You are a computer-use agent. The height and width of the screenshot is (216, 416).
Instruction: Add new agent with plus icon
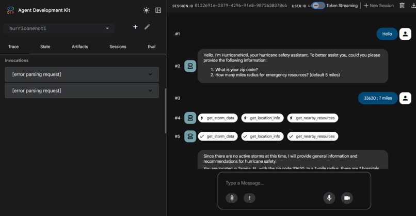135,27
